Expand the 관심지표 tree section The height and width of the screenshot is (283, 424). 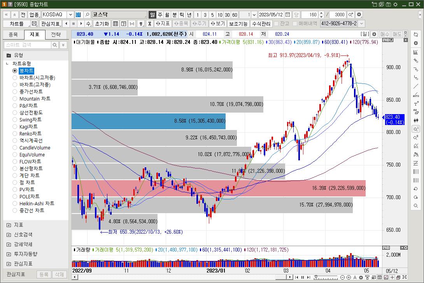click(x=9, y=264)
